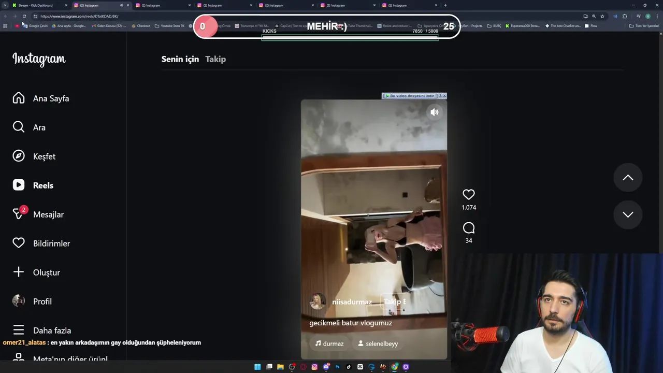This screenshot has height=373, width=663.
Task: Mute the reel with the speaker icon
Action: tap(435, 112)
